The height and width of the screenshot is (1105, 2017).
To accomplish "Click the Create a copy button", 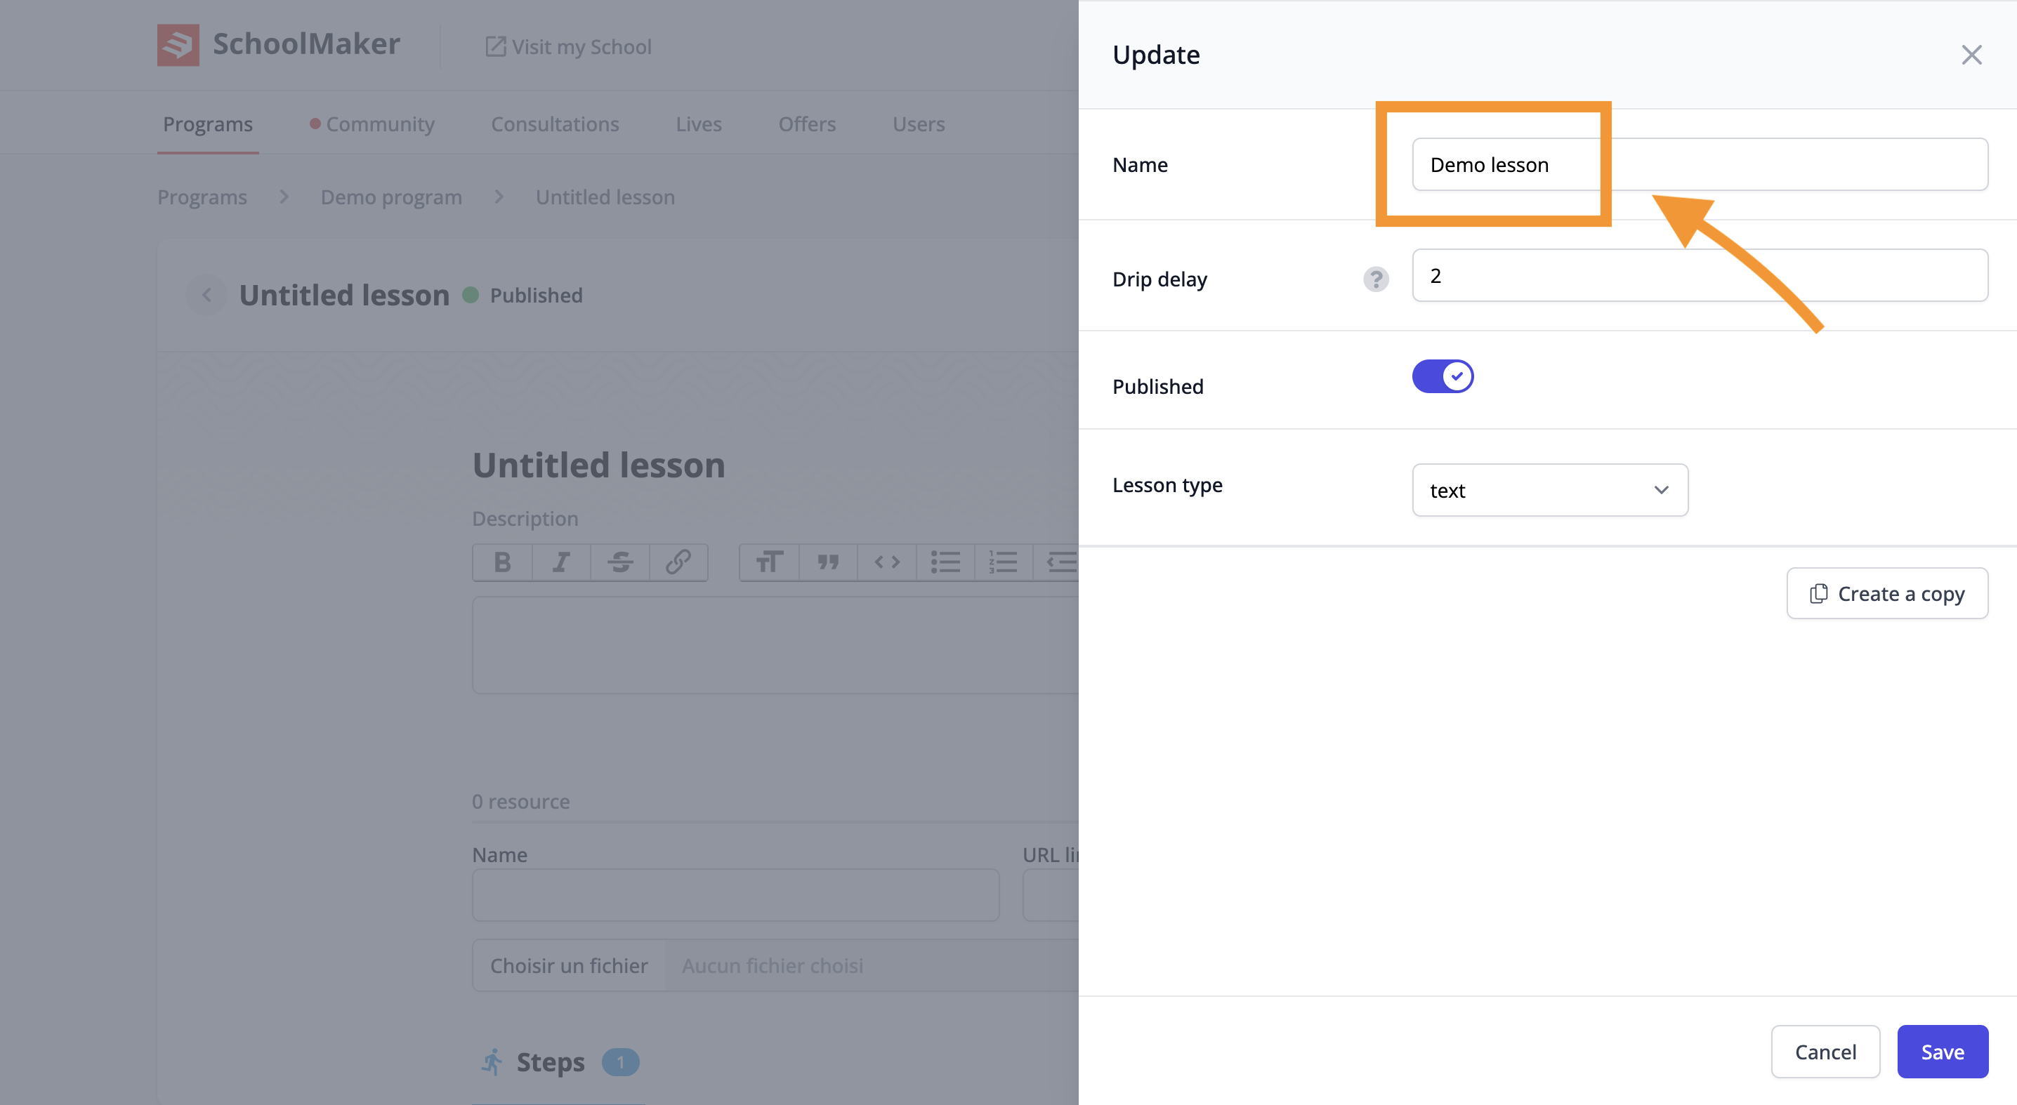I will tap(1887, 594).
